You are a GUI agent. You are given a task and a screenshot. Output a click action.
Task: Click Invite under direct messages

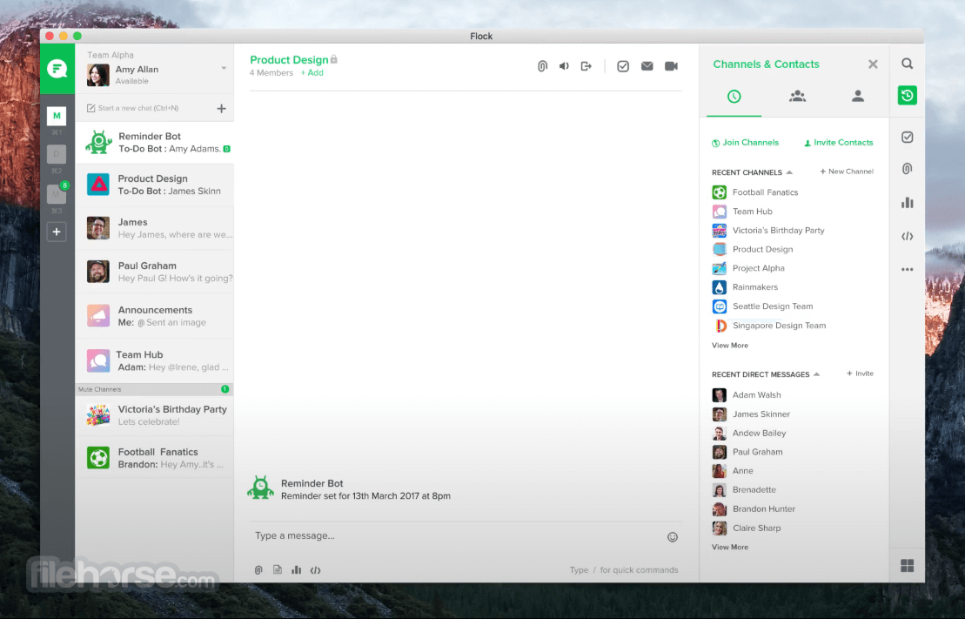860,373
